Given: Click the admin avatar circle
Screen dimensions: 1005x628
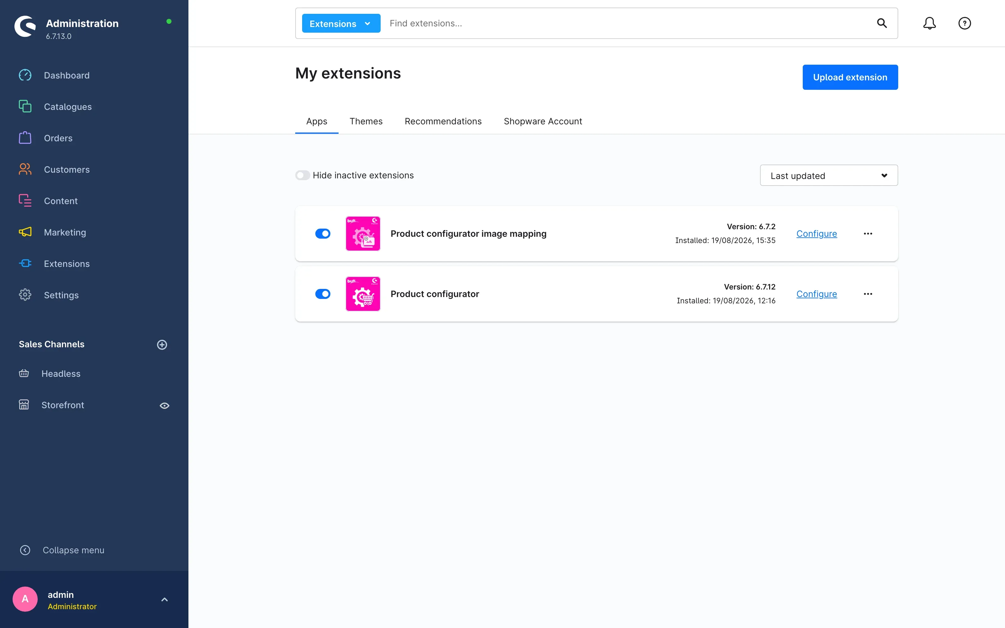Looking at the screenshot, I should 25,599.
